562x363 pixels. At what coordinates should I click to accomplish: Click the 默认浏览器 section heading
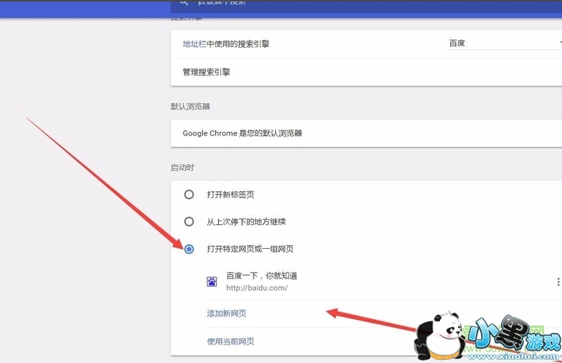[190, 106]
